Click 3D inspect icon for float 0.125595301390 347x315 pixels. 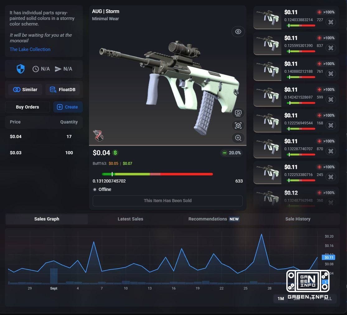tap(331, 48)
